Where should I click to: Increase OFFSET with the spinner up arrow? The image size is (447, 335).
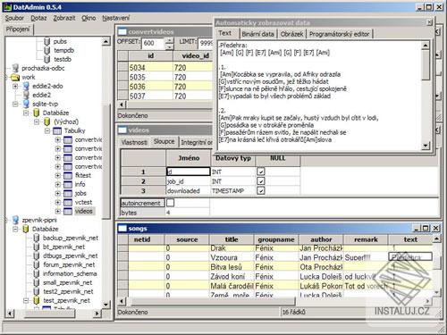169,41
